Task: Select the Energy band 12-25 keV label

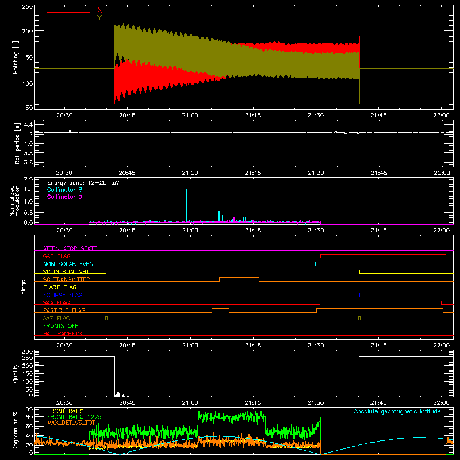Action: tap(83, 183)
